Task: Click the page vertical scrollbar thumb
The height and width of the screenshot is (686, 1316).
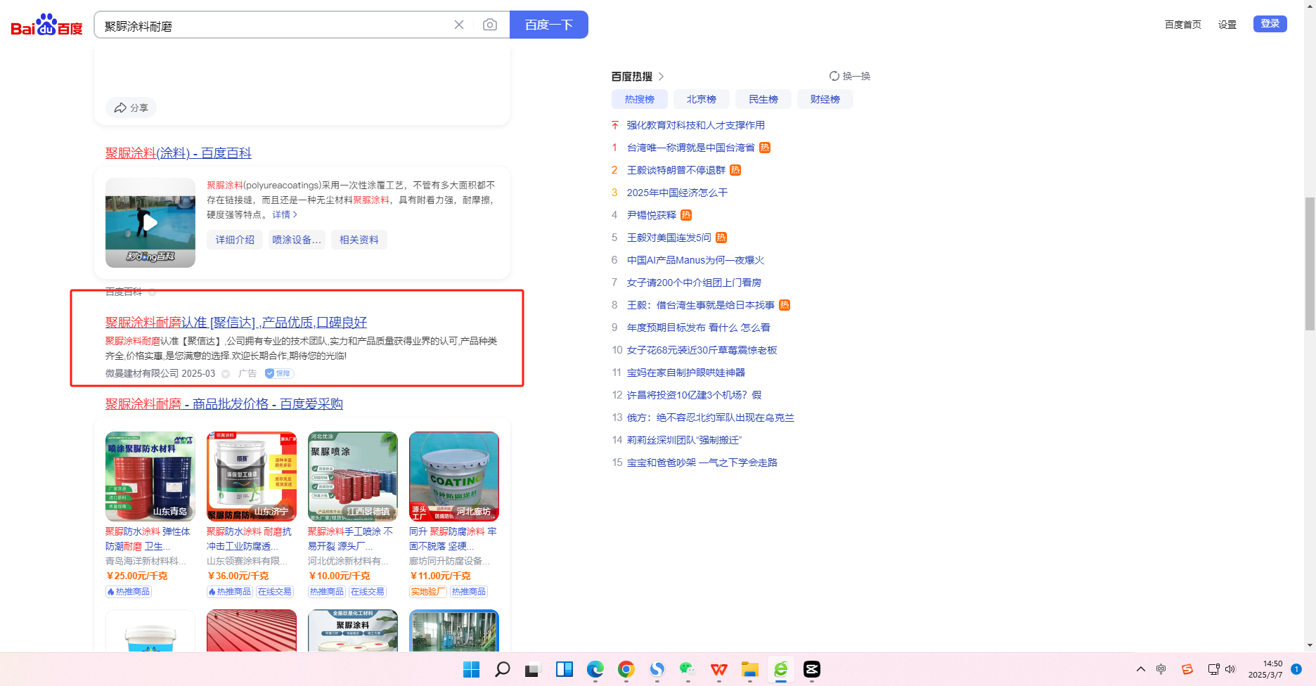Action: pos(1309,264)
